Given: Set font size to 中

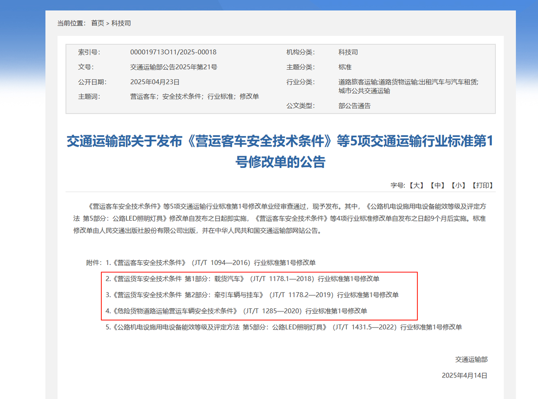Looking at the screenshot, I should pos(437,185).
